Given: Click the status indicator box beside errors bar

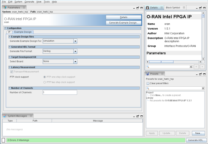Looking at the screenshot, I should click(x=3, y=140).
